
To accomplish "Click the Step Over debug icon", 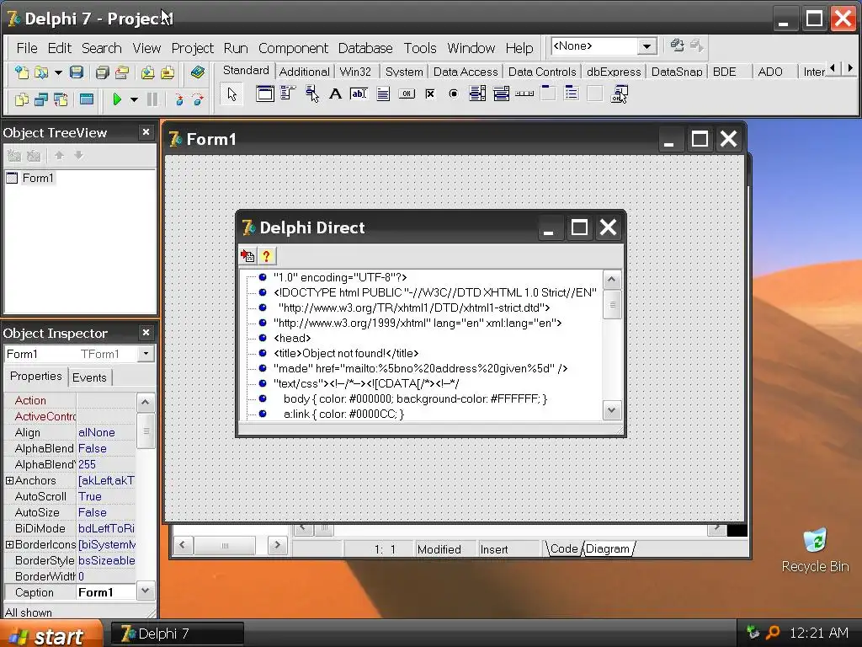I will pos(198,99).
